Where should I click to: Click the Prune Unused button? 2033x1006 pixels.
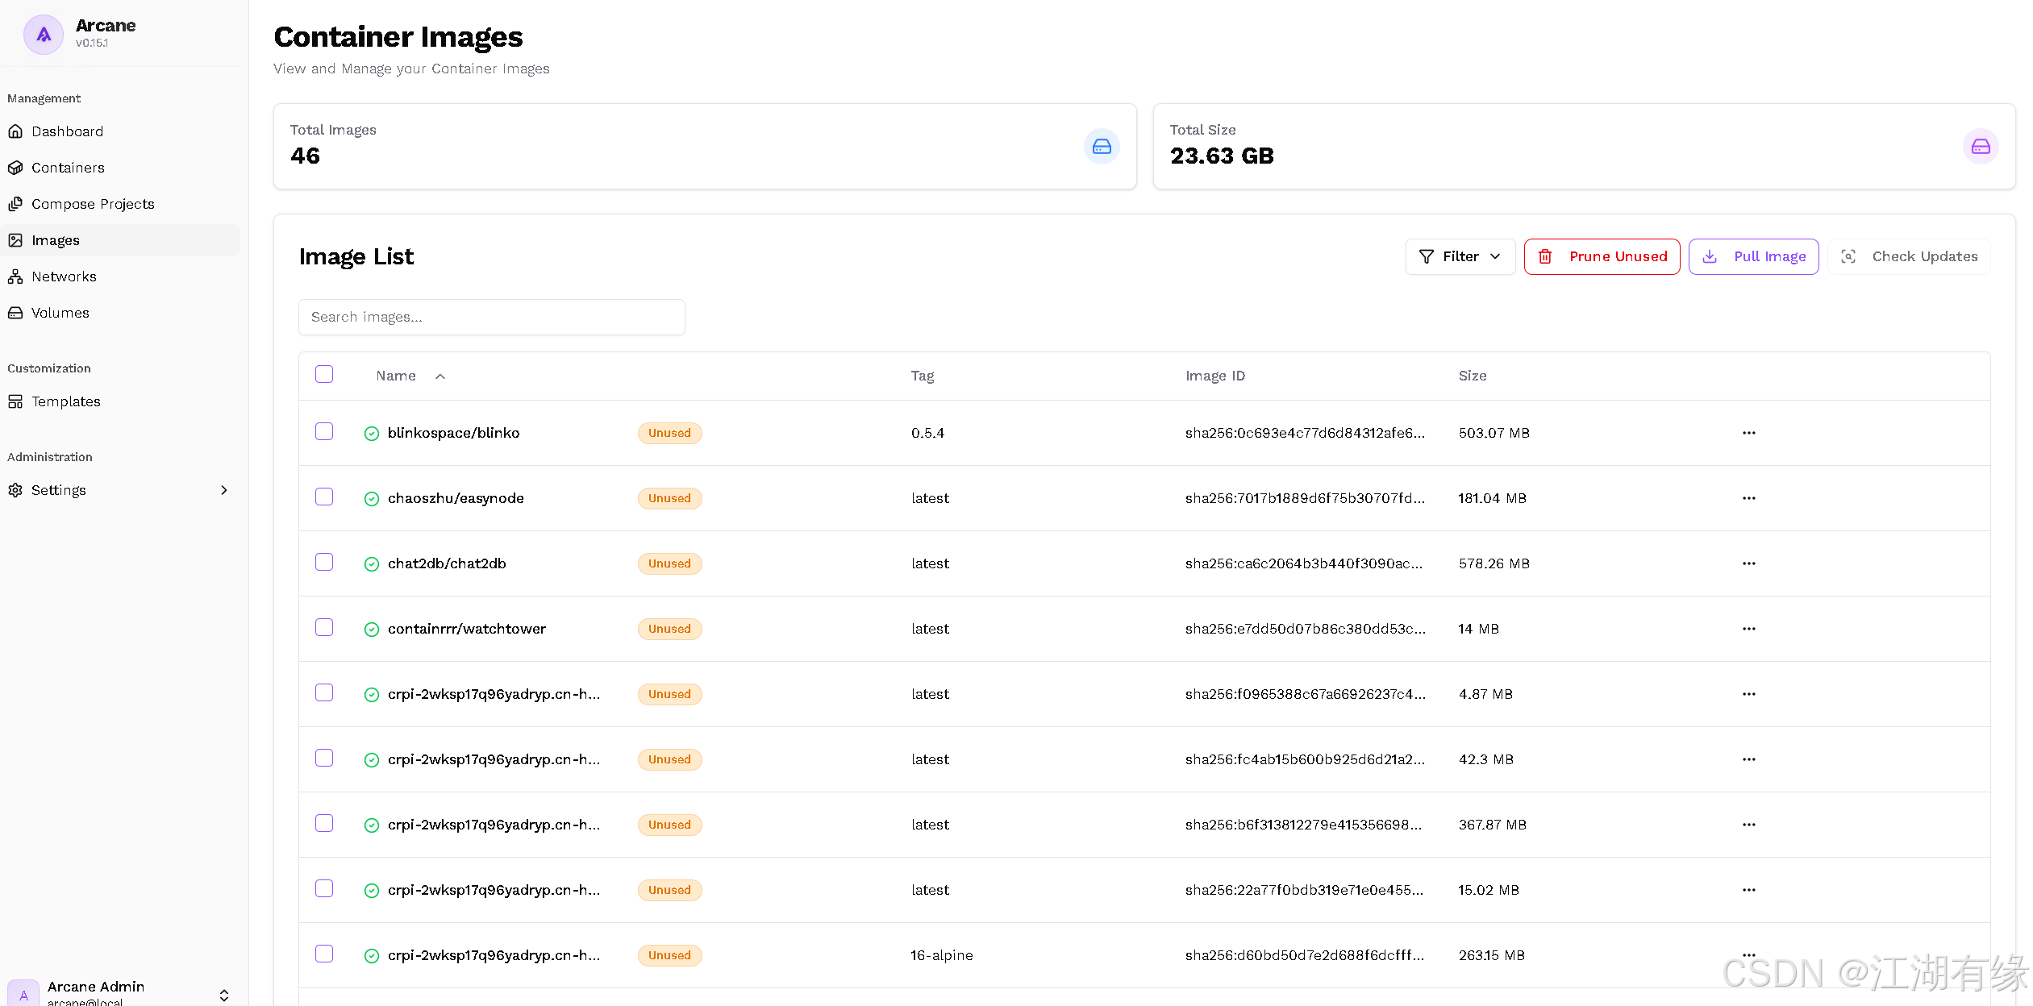[x=1602, y=256]
